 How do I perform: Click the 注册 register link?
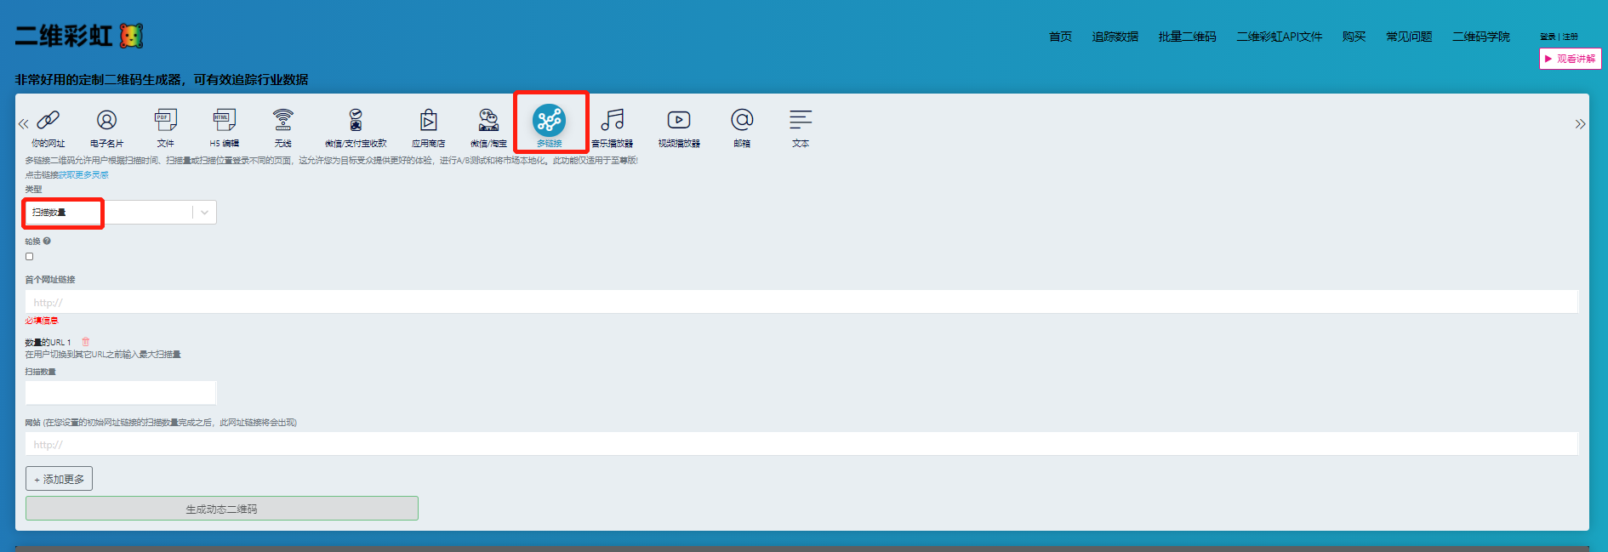[1570, 37]
